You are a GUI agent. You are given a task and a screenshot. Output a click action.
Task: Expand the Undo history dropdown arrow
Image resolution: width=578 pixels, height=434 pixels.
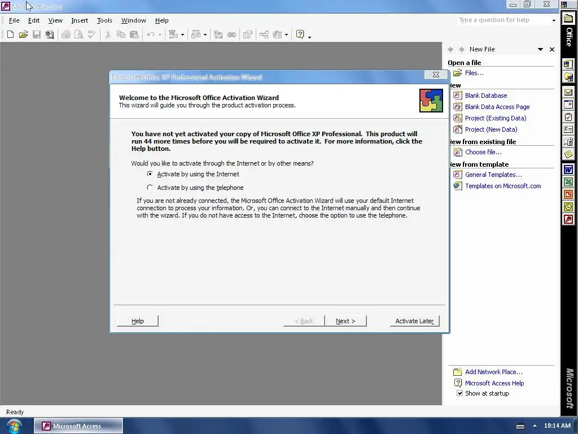point(160,34)
